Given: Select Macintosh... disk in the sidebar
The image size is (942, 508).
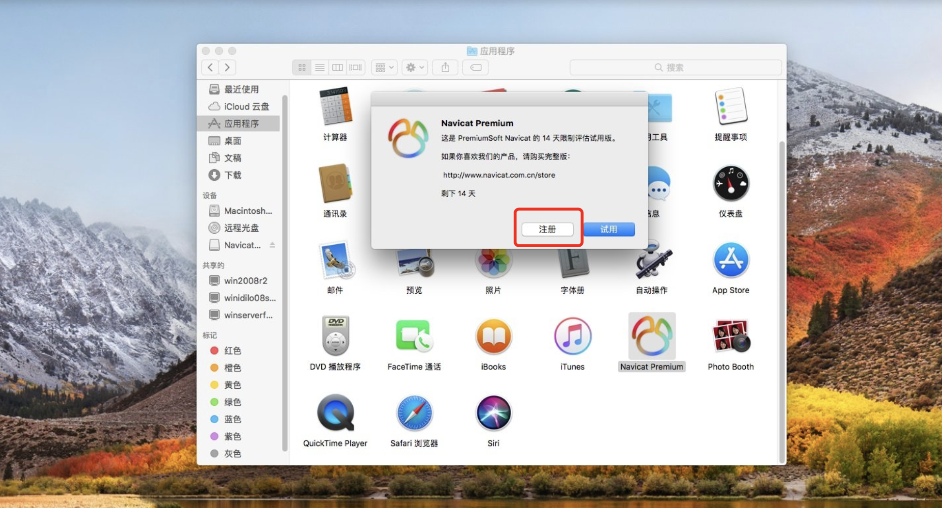Looking at the screenshot, I should pyautogui.click(x=238, y=211).
